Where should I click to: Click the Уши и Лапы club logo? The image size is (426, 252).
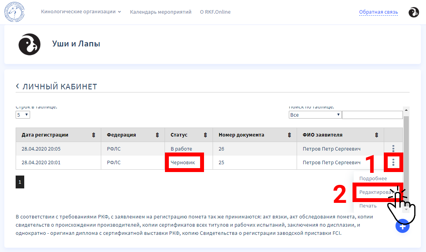[30, 44]
